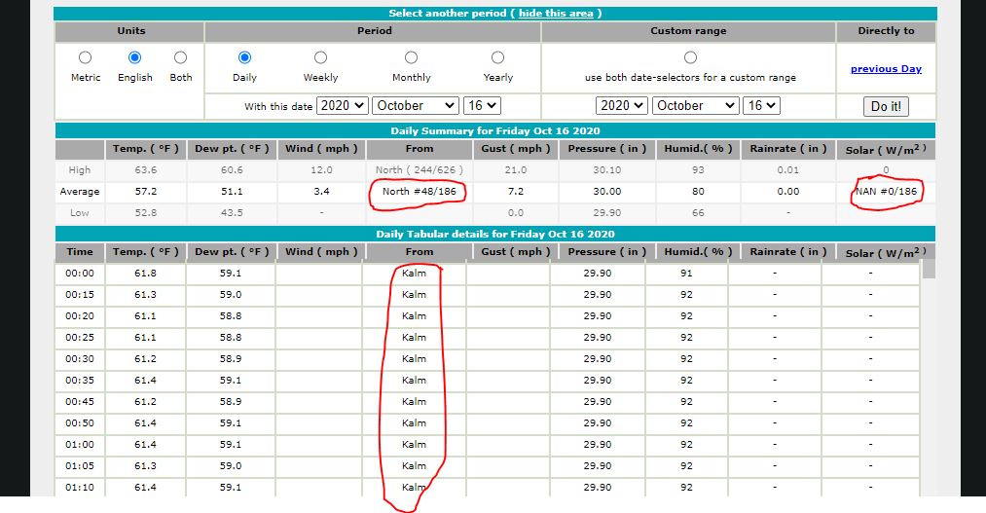
Task: Click the 61.8 temperature in the 00:00 row
Action: pos(145,273)
